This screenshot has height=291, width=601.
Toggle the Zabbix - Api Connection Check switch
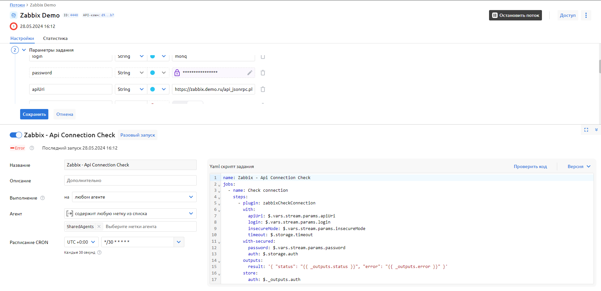pyautogui.click(x=16, y=135)
